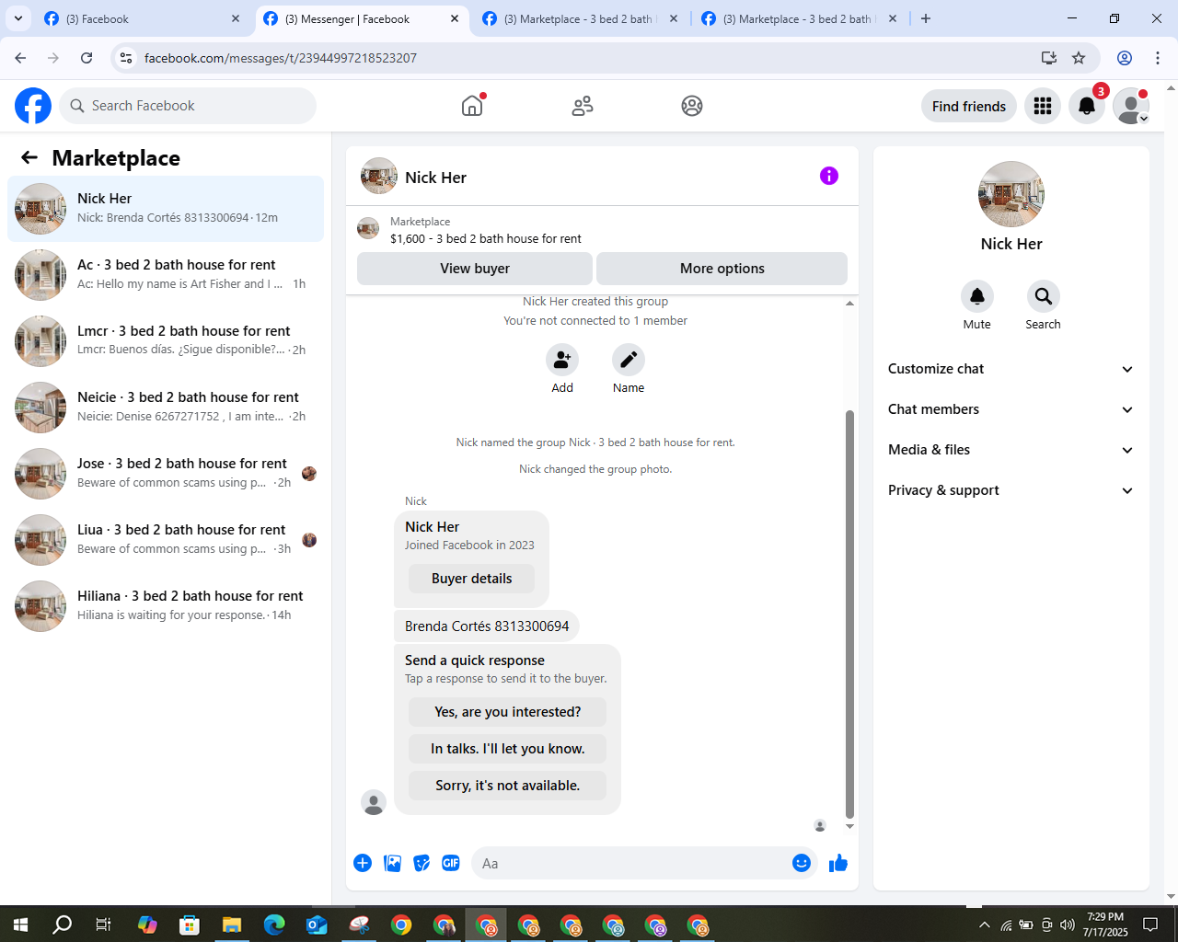Image resolution: width=1178 pixels, height=942 pixels.
Task: Open the notifications bell icon
Action: pos(1087,106)
